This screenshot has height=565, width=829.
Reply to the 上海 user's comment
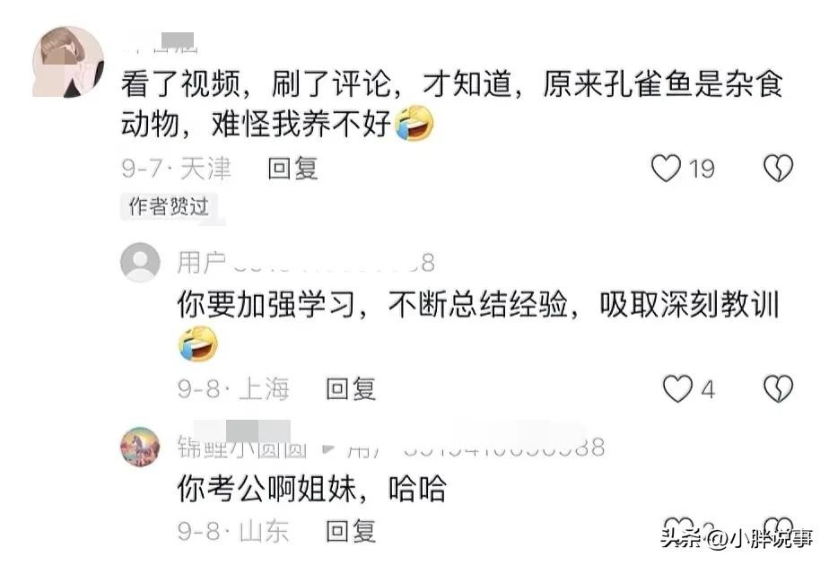point(351,389)
